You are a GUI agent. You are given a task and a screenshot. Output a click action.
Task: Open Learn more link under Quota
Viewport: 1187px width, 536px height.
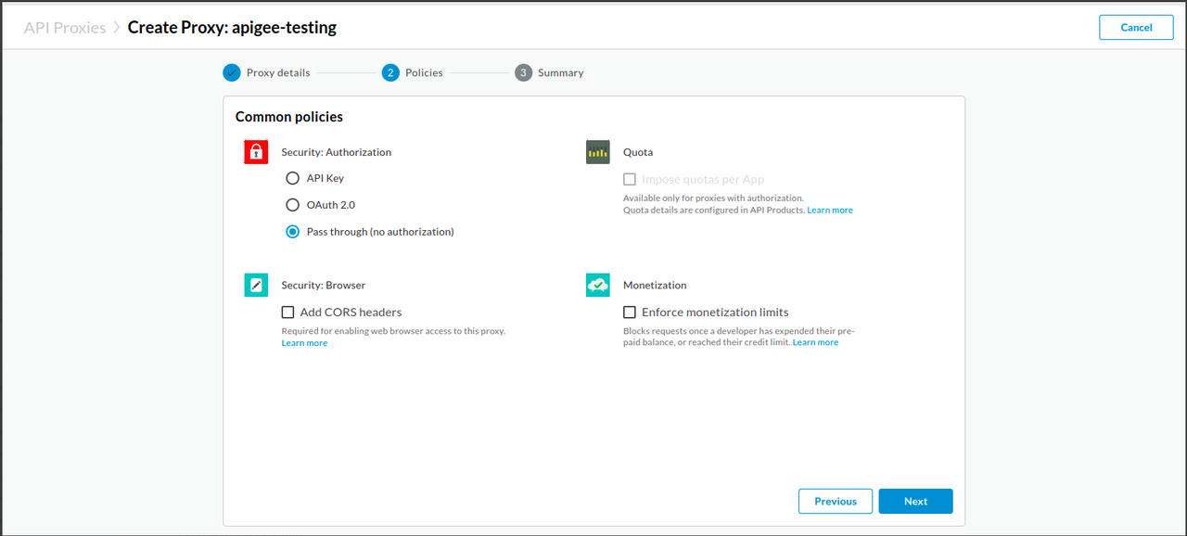pos(830,211)
